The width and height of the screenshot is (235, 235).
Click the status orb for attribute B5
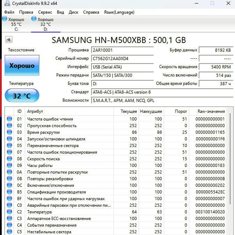click(9, 192)
